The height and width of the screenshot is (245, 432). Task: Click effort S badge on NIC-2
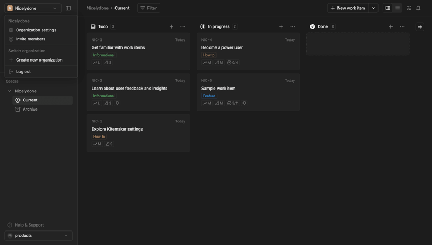coord(108,103)
